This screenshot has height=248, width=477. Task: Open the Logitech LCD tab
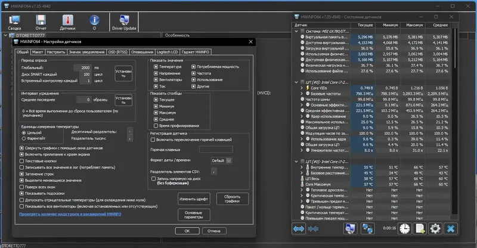[x=168, y=52]
